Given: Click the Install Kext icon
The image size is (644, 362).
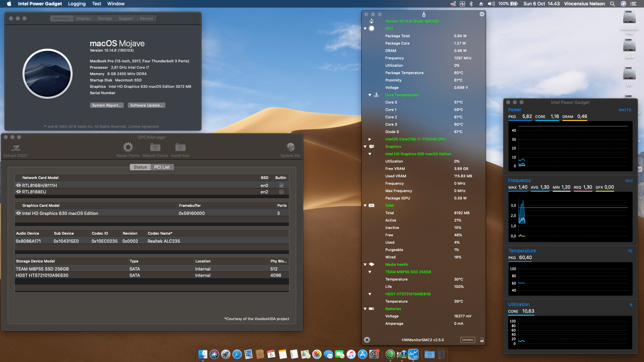Looking at the screenshot, I should 180,147.
